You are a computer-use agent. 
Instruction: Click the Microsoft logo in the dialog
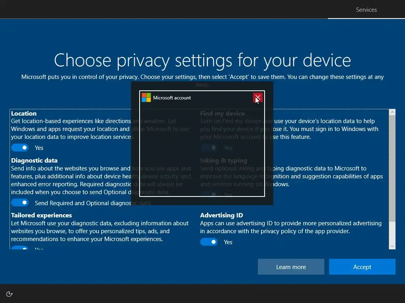coord(146,98)
